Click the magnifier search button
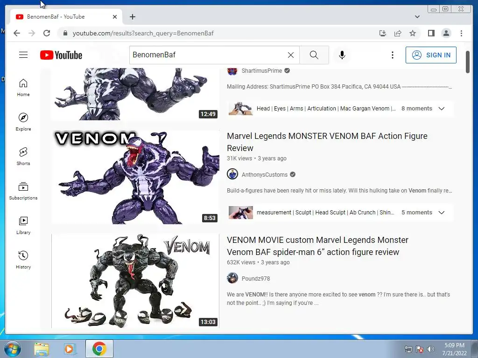 tap(314, 55)
